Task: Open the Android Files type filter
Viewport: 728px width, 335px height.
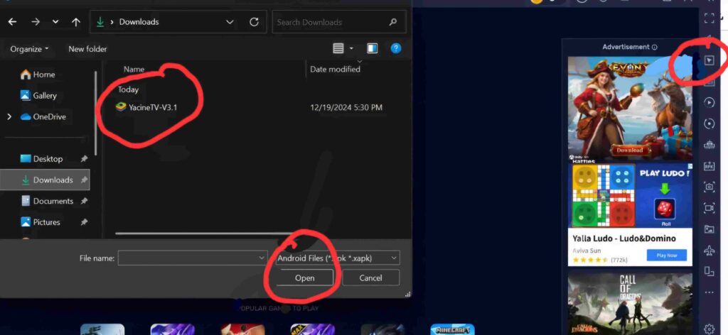Action: pos(338,258)
